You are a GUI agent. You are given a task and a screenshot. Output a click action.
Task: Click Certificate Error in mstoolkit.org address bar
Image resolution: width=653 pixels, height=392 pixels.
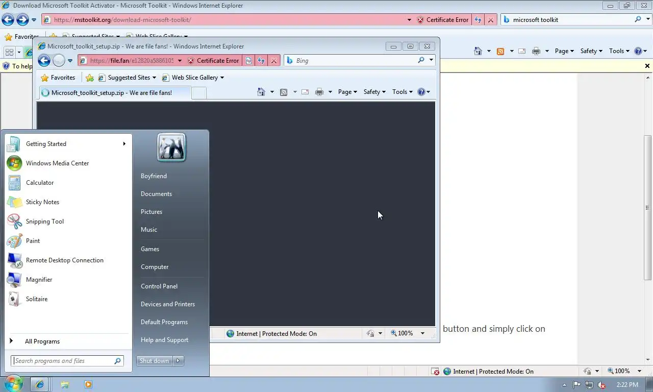click(442, 19)
